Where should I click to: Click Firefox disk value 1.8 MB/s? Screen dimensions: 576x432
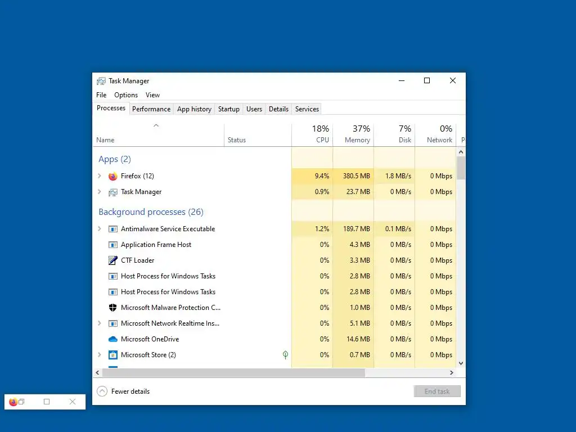pos(398,176)
